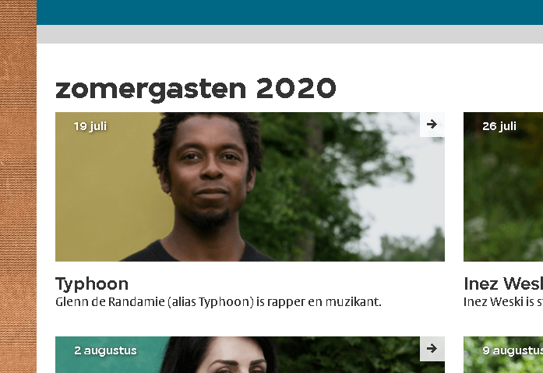Viewport: 543px width, 373px height.
Task: Open the 9 augustus guest photo
Action: (503, 354)
